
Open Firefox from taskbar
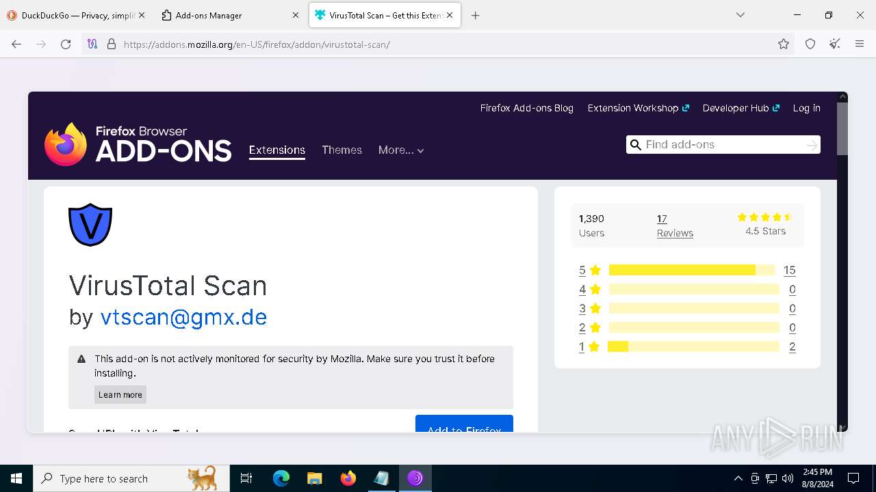pos(348,478)
